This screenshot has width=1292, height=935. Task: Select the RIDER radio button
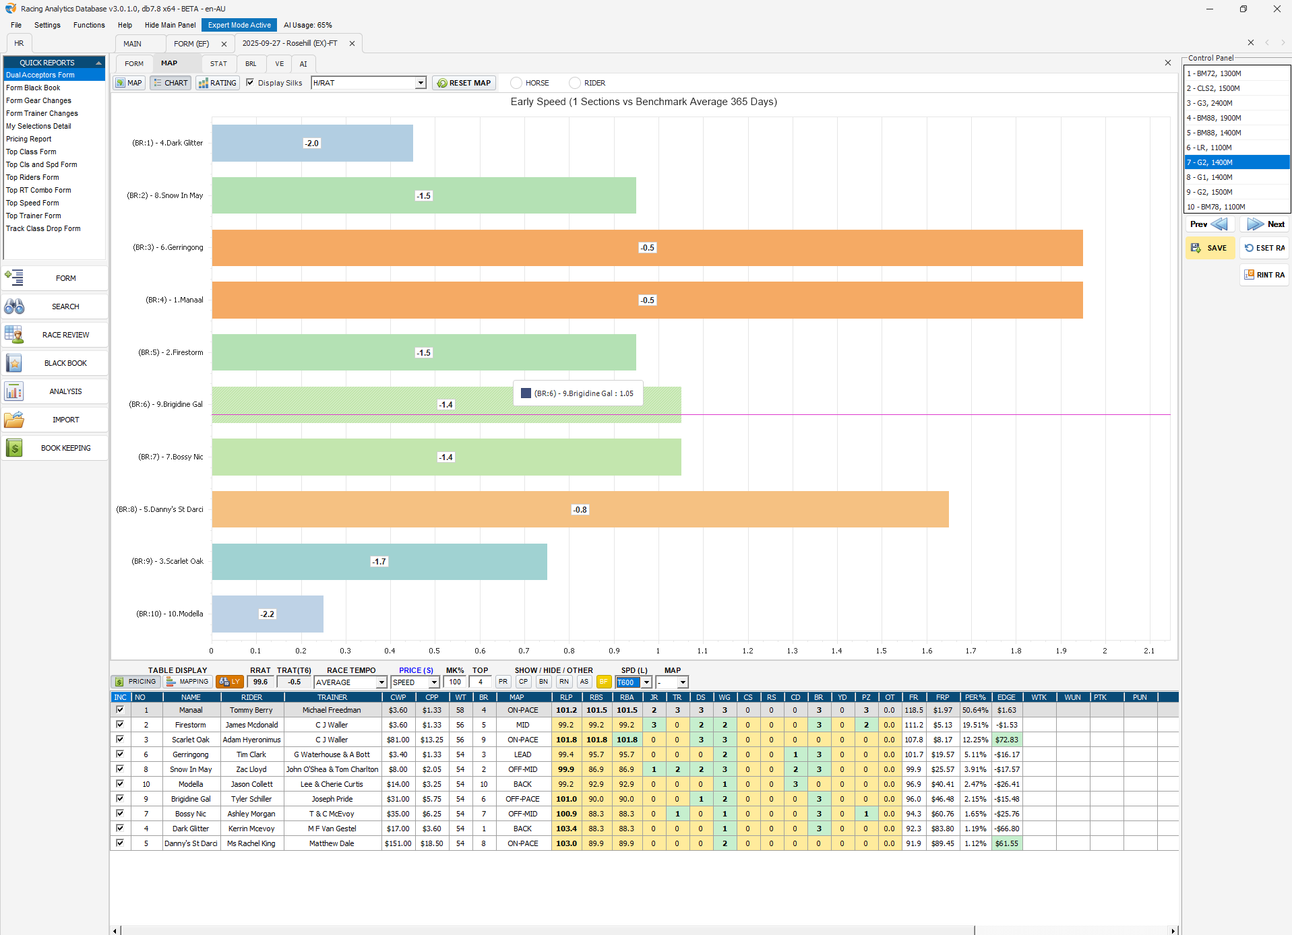coord(575,83)
